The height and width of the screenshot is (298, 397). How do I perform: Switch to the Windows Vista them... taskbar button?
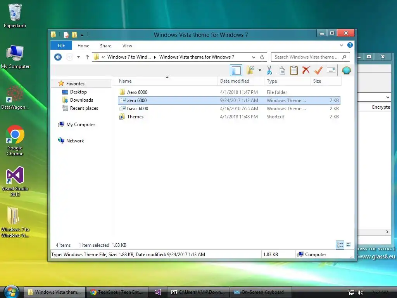[55, 292]
